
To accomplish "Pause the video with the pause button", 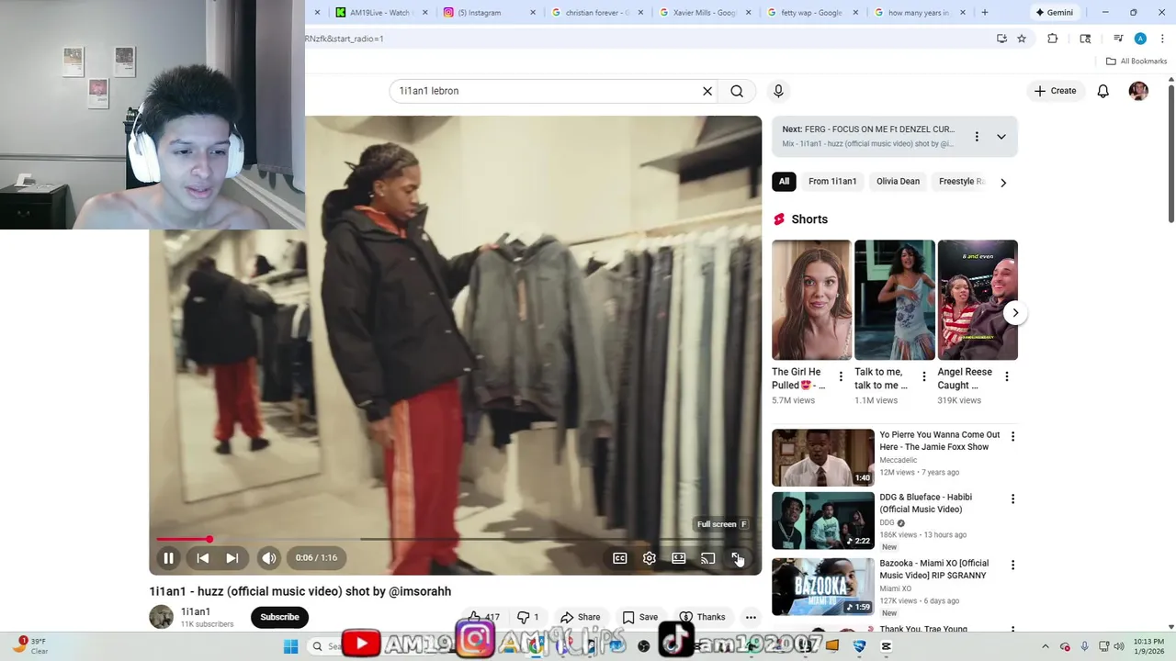I will pyautogui.click(x=169, y=557).
